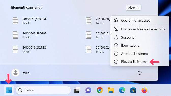Click the power button in Start menu
This screenshot has width=171, height=96.
(140, 73)
